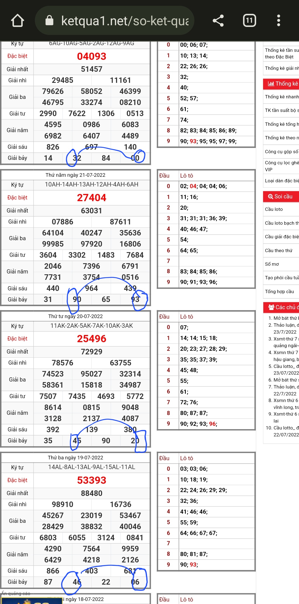
Task: Select loto row 82; 83; 84; 85; 86; 89
Action: [x=208, y=130]
